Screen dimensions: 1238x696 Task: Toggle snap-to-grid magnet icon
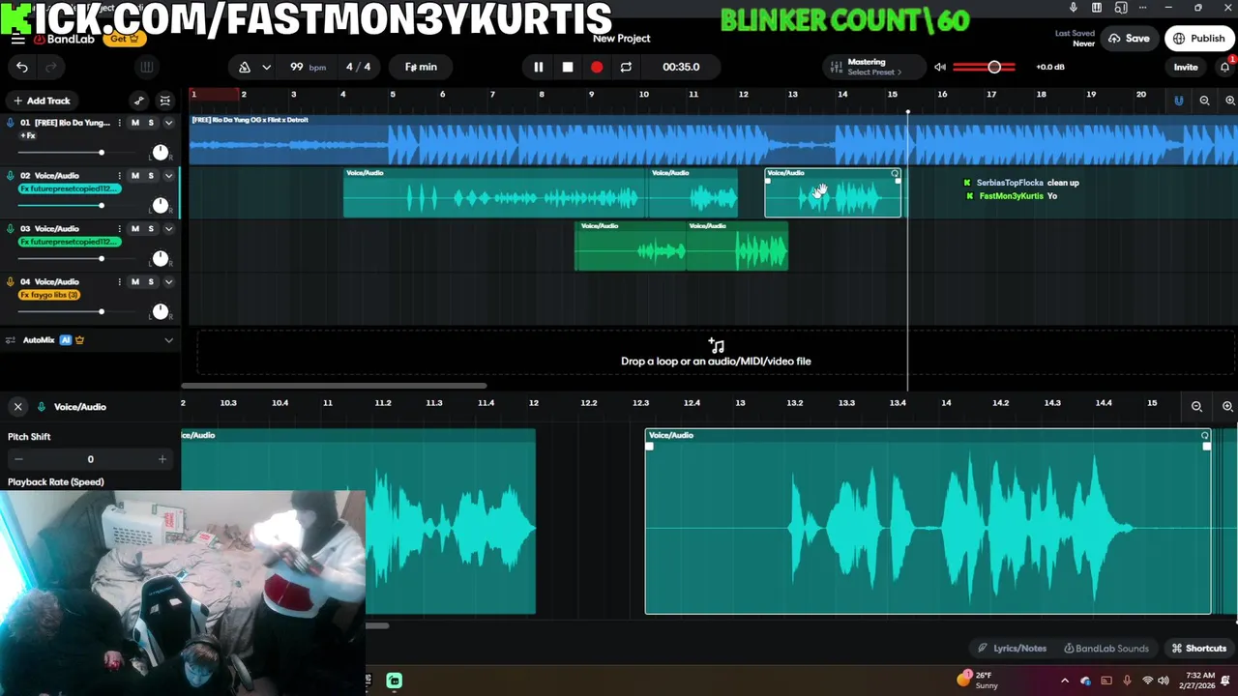pos(1178,101)
